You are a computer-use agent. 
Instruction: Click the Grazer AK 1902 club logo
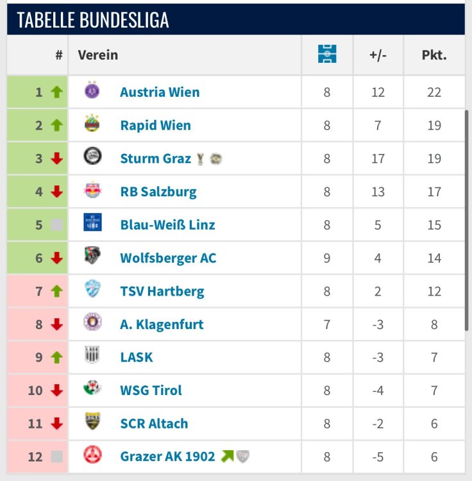pyautogui.click(x=92, y=456)
